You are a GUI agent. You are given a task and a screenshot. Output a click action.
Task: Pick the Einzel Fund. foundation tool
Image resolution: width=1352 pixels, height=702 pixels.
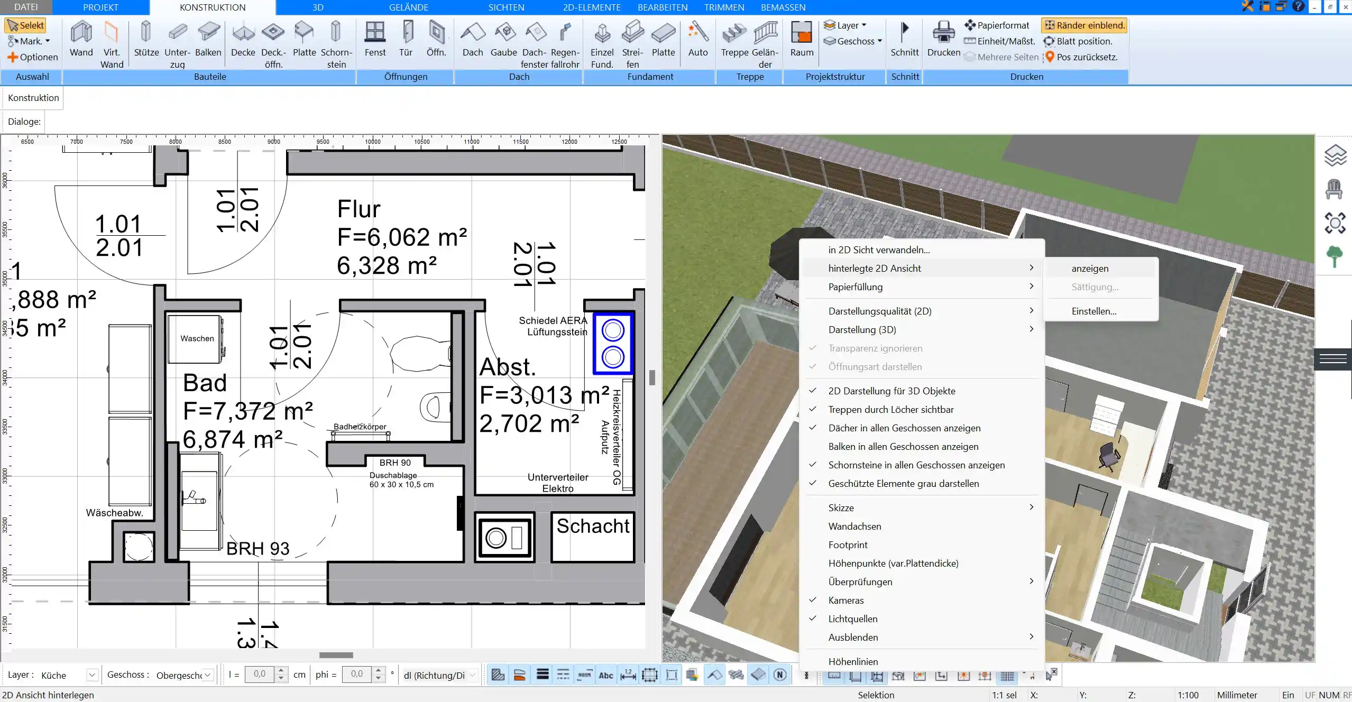point(602,44)
